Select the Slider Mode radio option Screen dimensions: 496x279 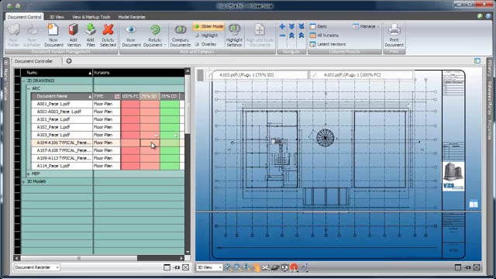(x=209, y=26)
